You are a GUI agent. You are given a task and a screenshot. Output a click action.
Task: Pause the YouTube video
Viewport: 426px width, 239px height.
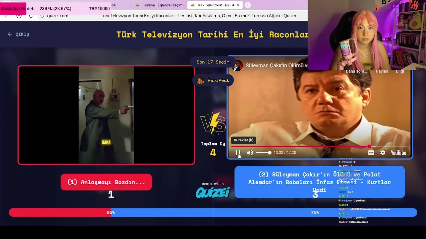238,153
